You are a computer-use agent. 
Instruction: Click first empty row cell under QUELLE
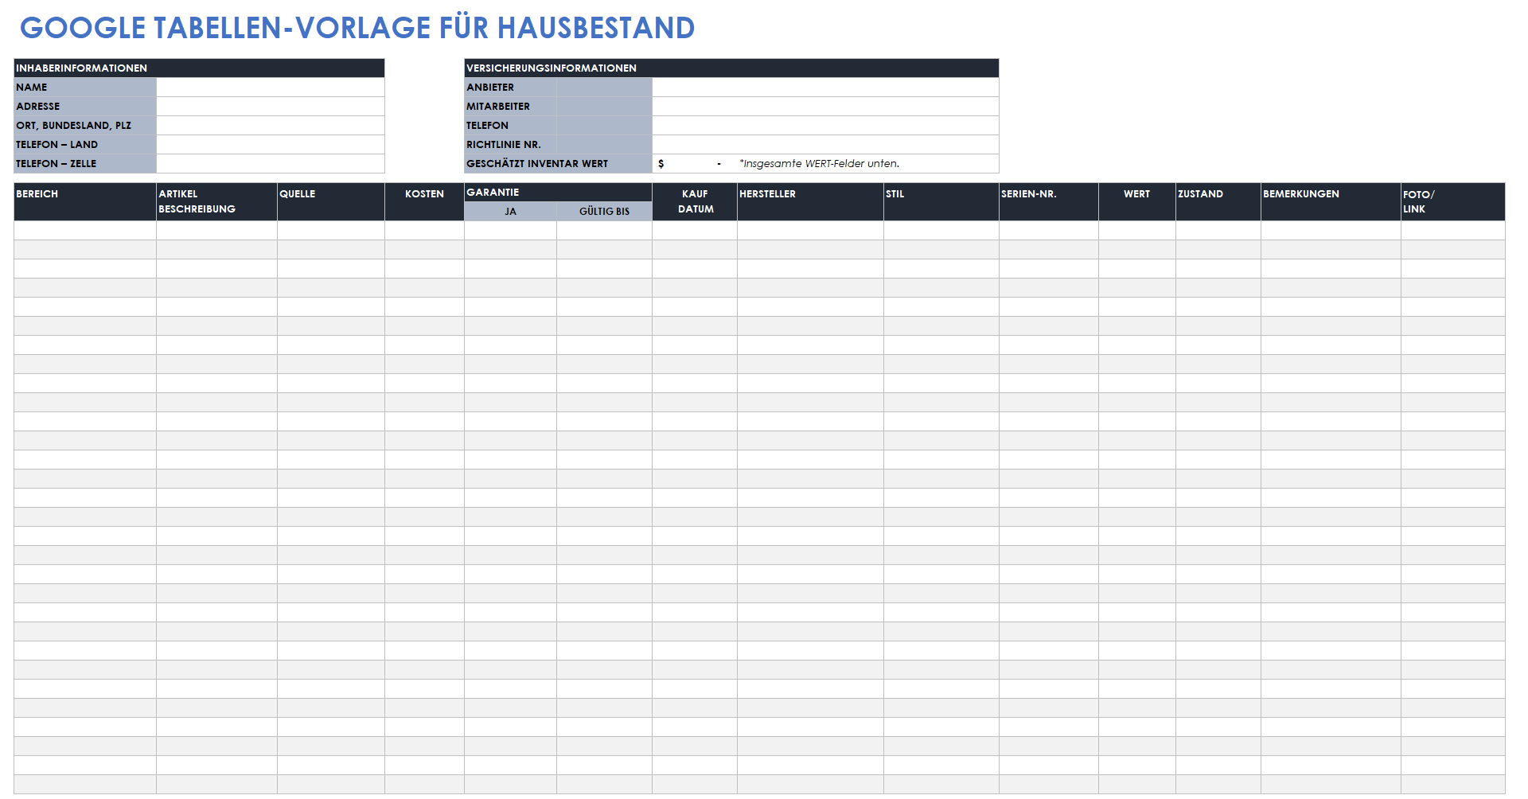pyautogui.click(x=331, y=231)
